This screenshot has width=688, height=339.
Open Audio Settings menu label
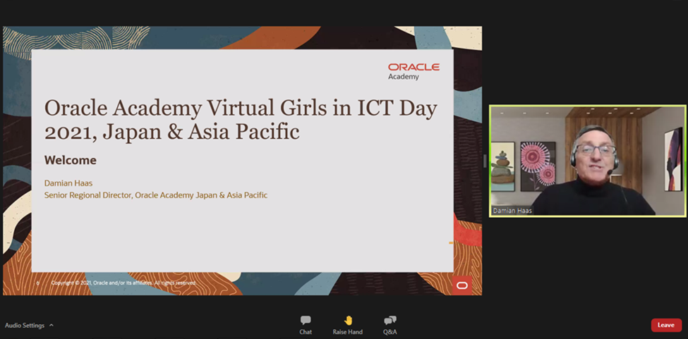coord(25,326)
